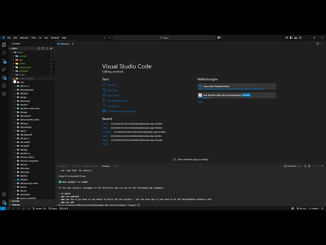Open the Copilot dropdown arrow in title bar
The image size is (326, 245).
[222, 37]
